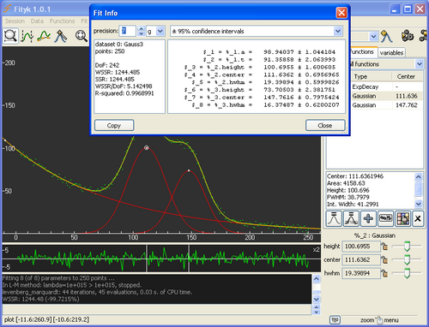Click the peak top shape button
The height and width of the screenshot is (327, 429).
(x=334, y=219)
